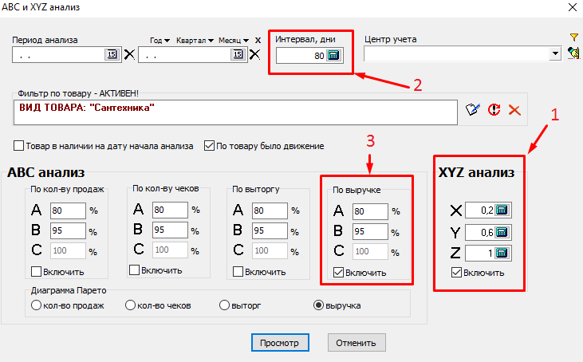Click the yellow funnel filter icon

click(x=573, y=37)
